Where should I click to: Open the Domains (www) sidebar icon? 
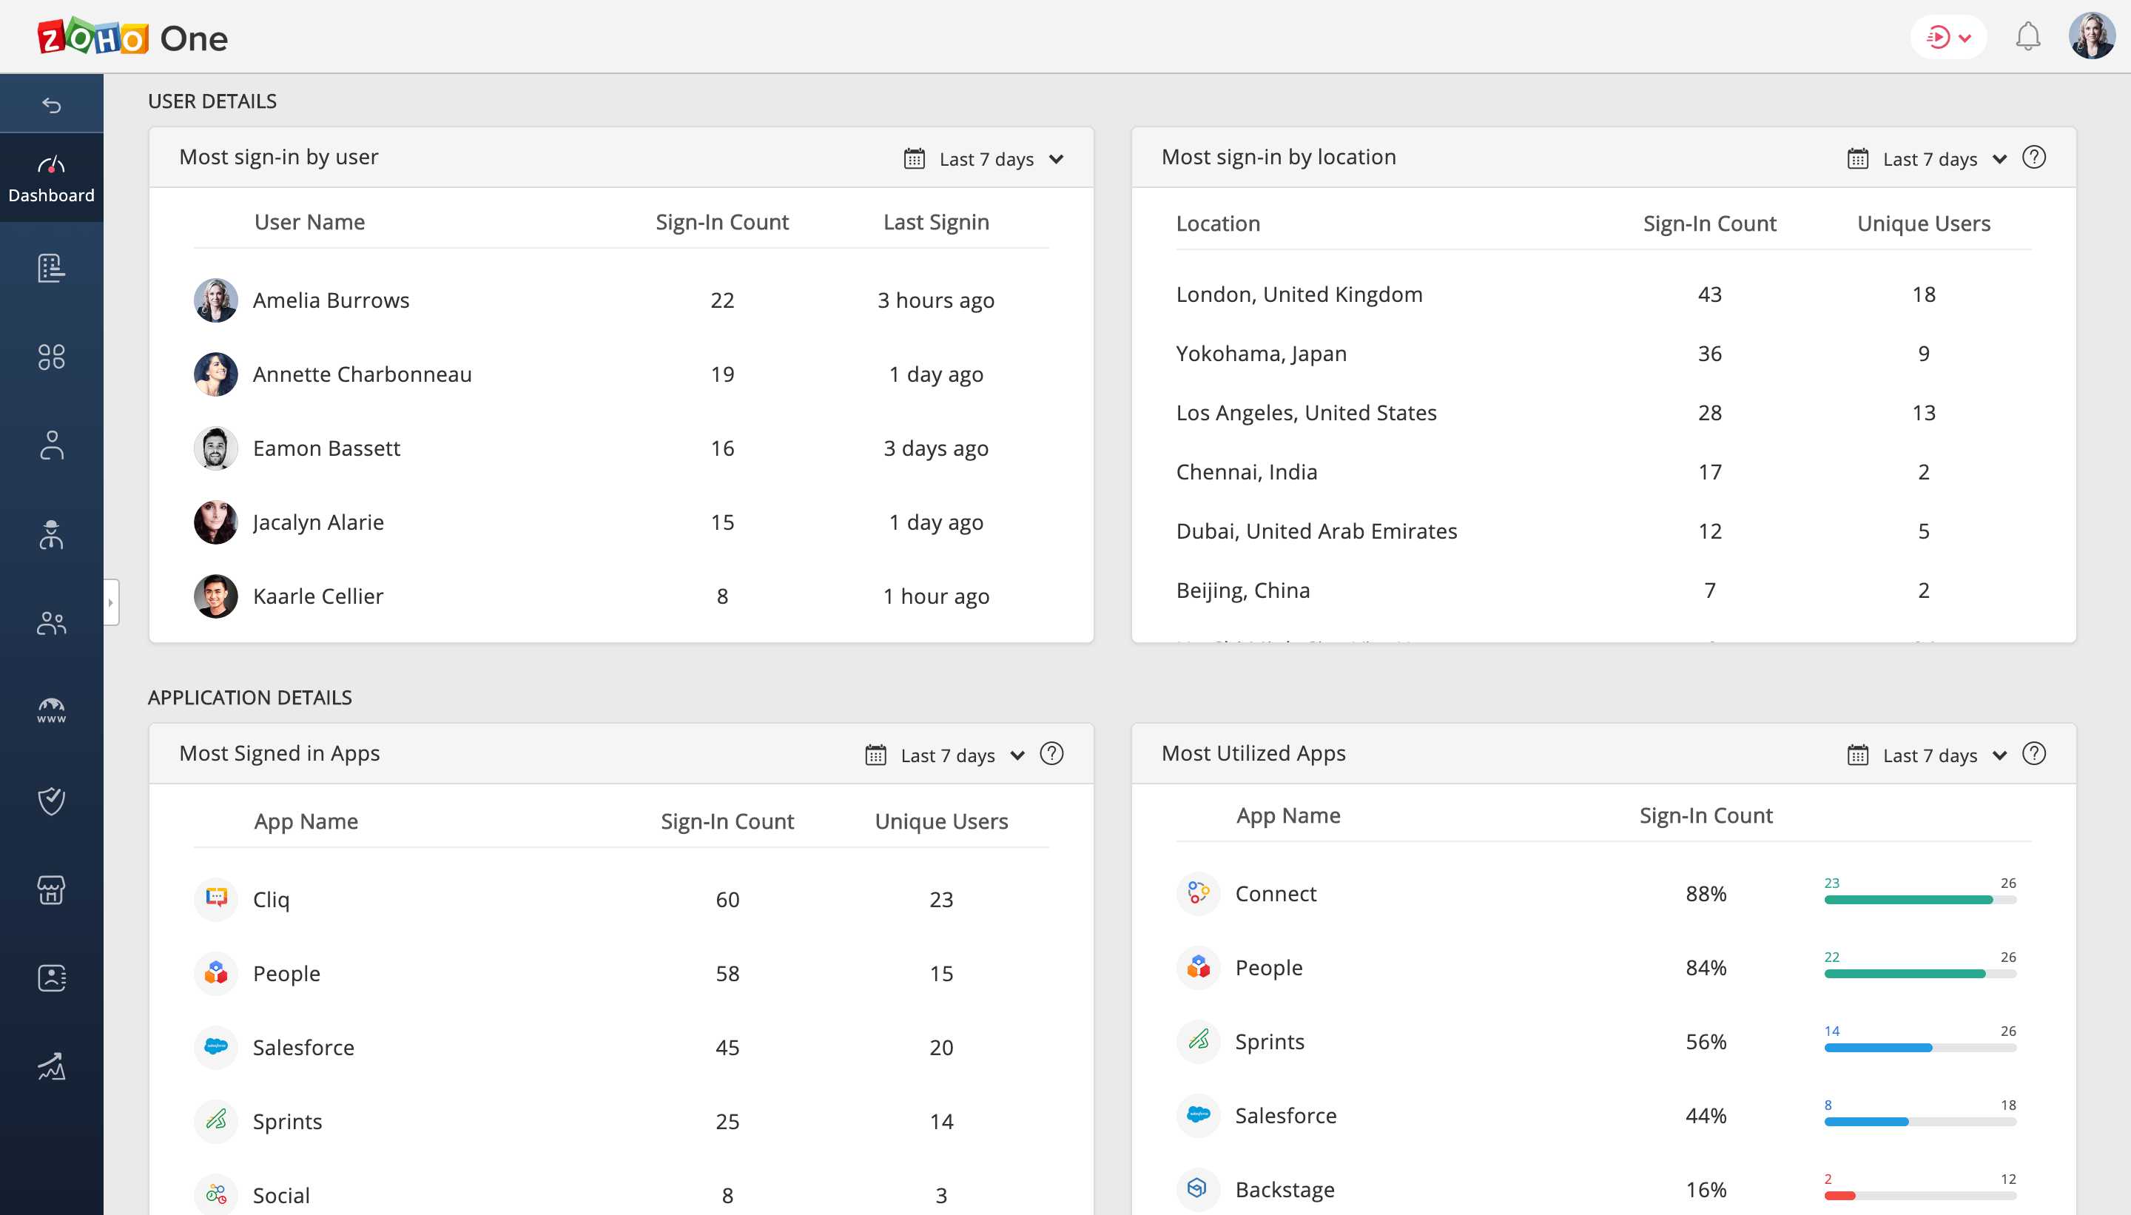tap(52, 710)
